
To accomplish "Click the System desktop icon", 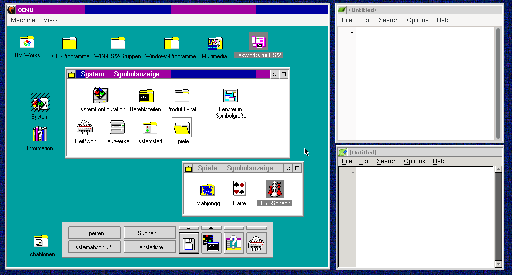I will click(x=40, y=102).
